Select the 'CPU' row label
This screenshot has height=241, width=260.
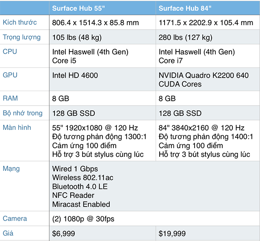coord(10,52)
